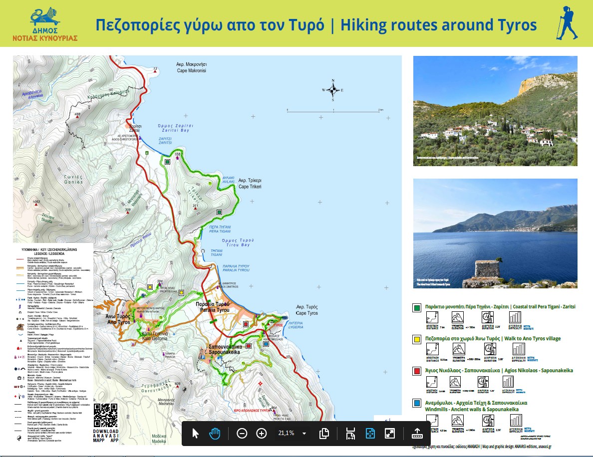Click the 'PERA TIGANI' map label
The image size is (593, 457).
pos(220,231)
